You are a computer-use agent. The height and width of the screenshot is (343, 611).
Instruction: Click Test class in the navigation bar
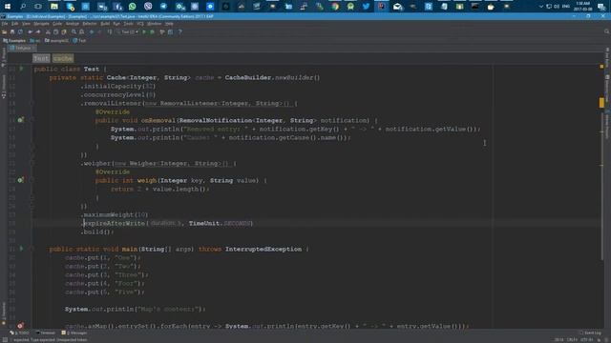(x=79, y=40)
